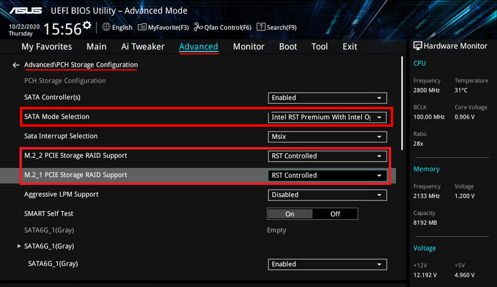The image size is (497, 287).
Task: Click the globe language icon
Action: [106, 27]
